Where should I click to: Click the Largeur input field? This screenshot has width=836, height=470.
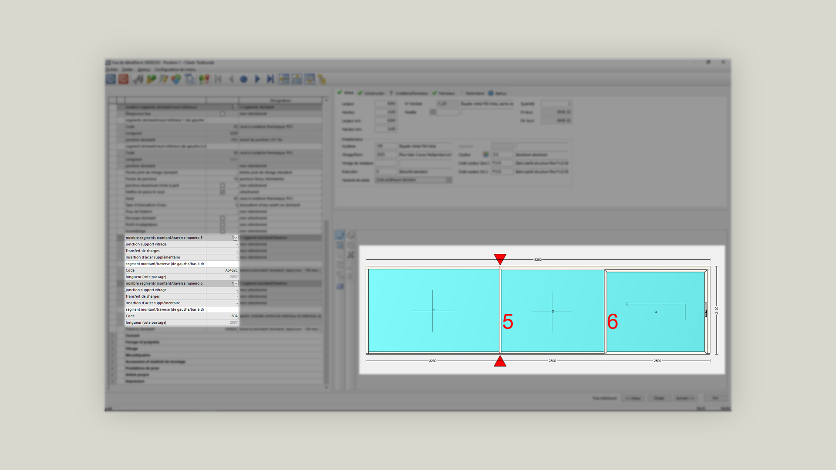[386, 104]
